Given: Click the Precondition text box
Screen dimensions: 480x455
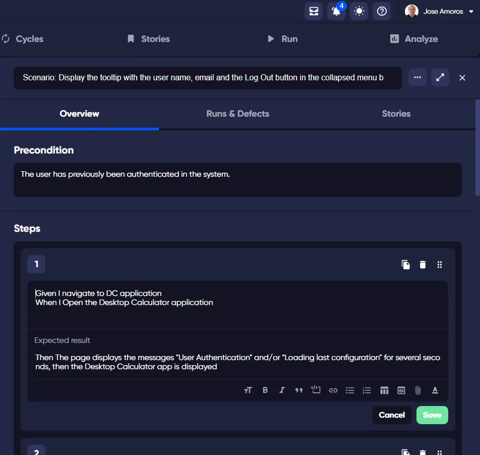Looking at the screenshot, I should click(237, 180).
